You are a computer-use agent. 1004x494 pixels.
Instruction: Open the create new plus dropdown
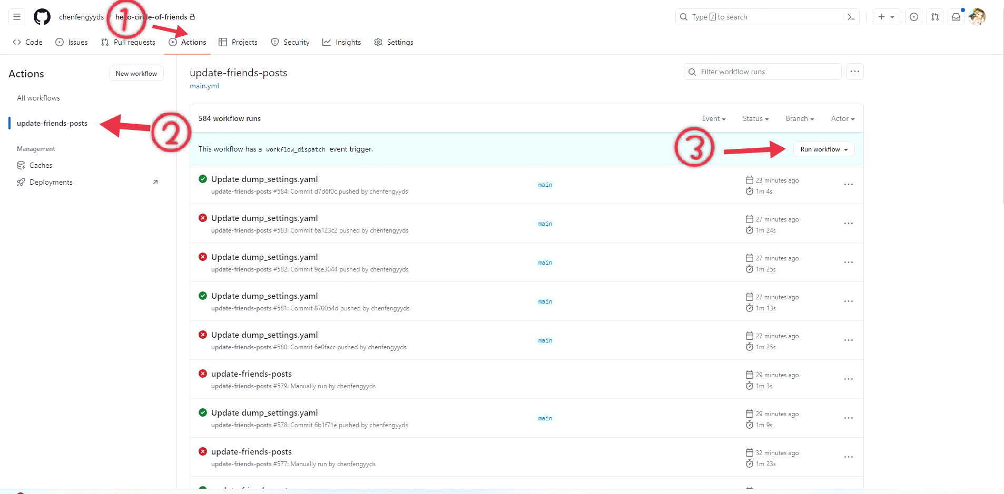point(887,17)
